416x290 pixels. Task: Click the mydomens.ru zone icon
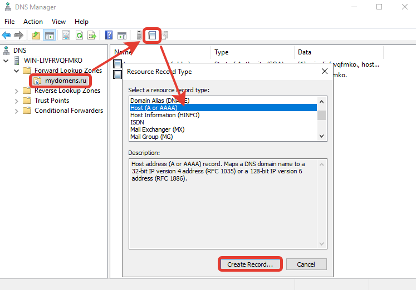coord(37,81)
